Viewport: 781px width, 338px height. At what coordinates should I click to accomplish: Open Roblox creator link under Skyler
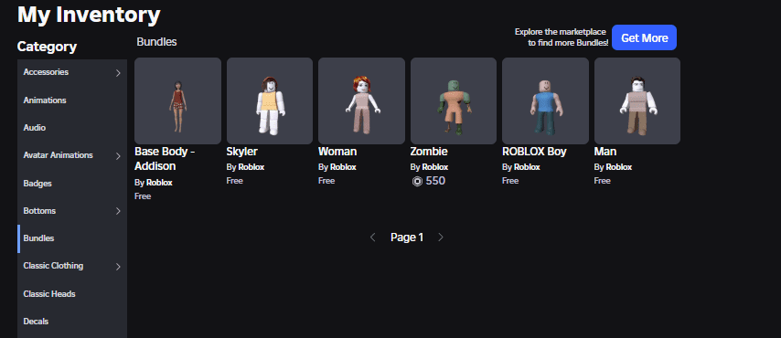(251, 167)
